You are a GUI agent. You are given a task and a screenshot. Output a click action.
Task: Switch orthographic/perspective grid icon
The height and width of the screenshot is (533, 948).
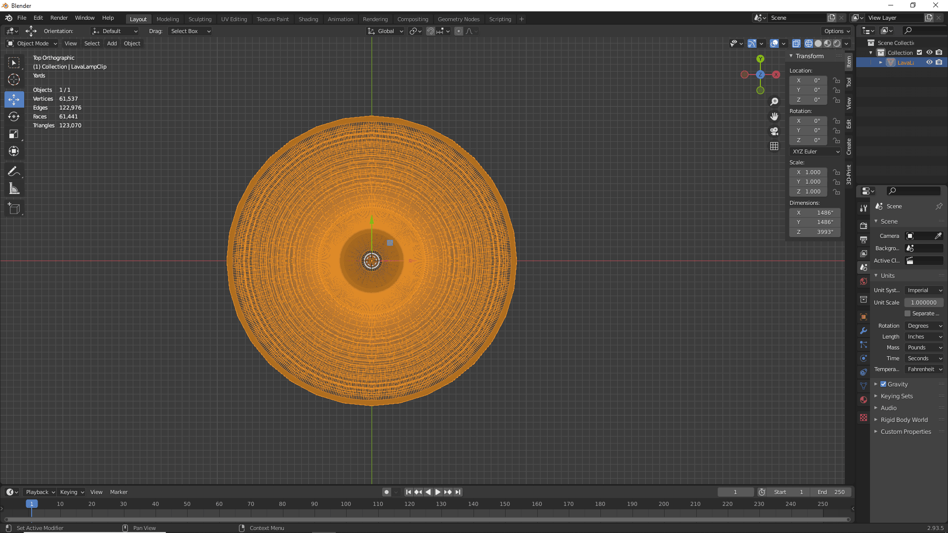click(774, 146)
